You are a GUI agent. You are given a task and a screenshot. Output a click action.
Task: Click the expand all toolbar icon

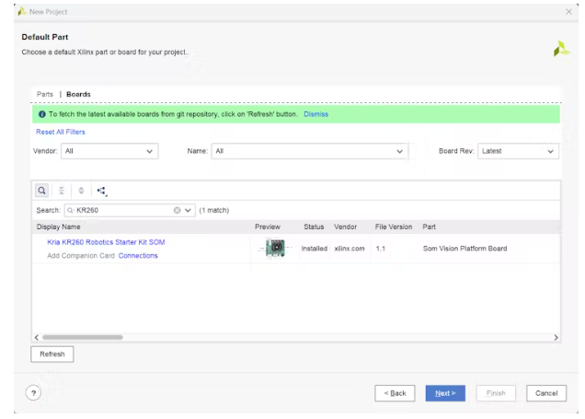pyautogui.click(x=81, y=191)
